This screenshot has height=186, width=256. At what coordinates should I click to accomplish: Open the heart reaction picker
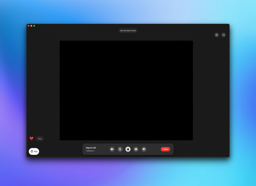point(144,149)
